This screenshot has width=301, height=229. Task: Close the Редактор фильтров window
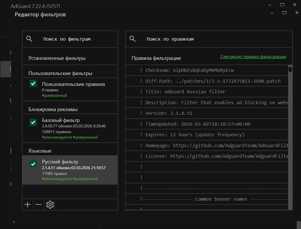point(297,13)
